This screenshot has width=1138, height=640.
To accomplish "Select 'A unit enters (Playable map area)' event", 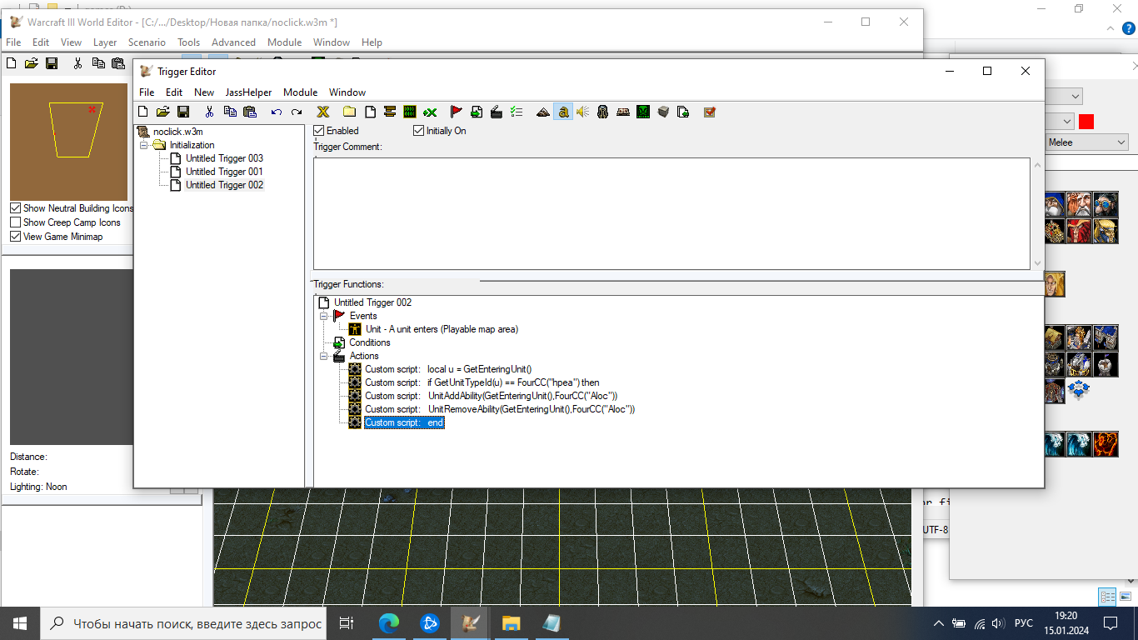I will pyautogui.click(x=442, y=329).
